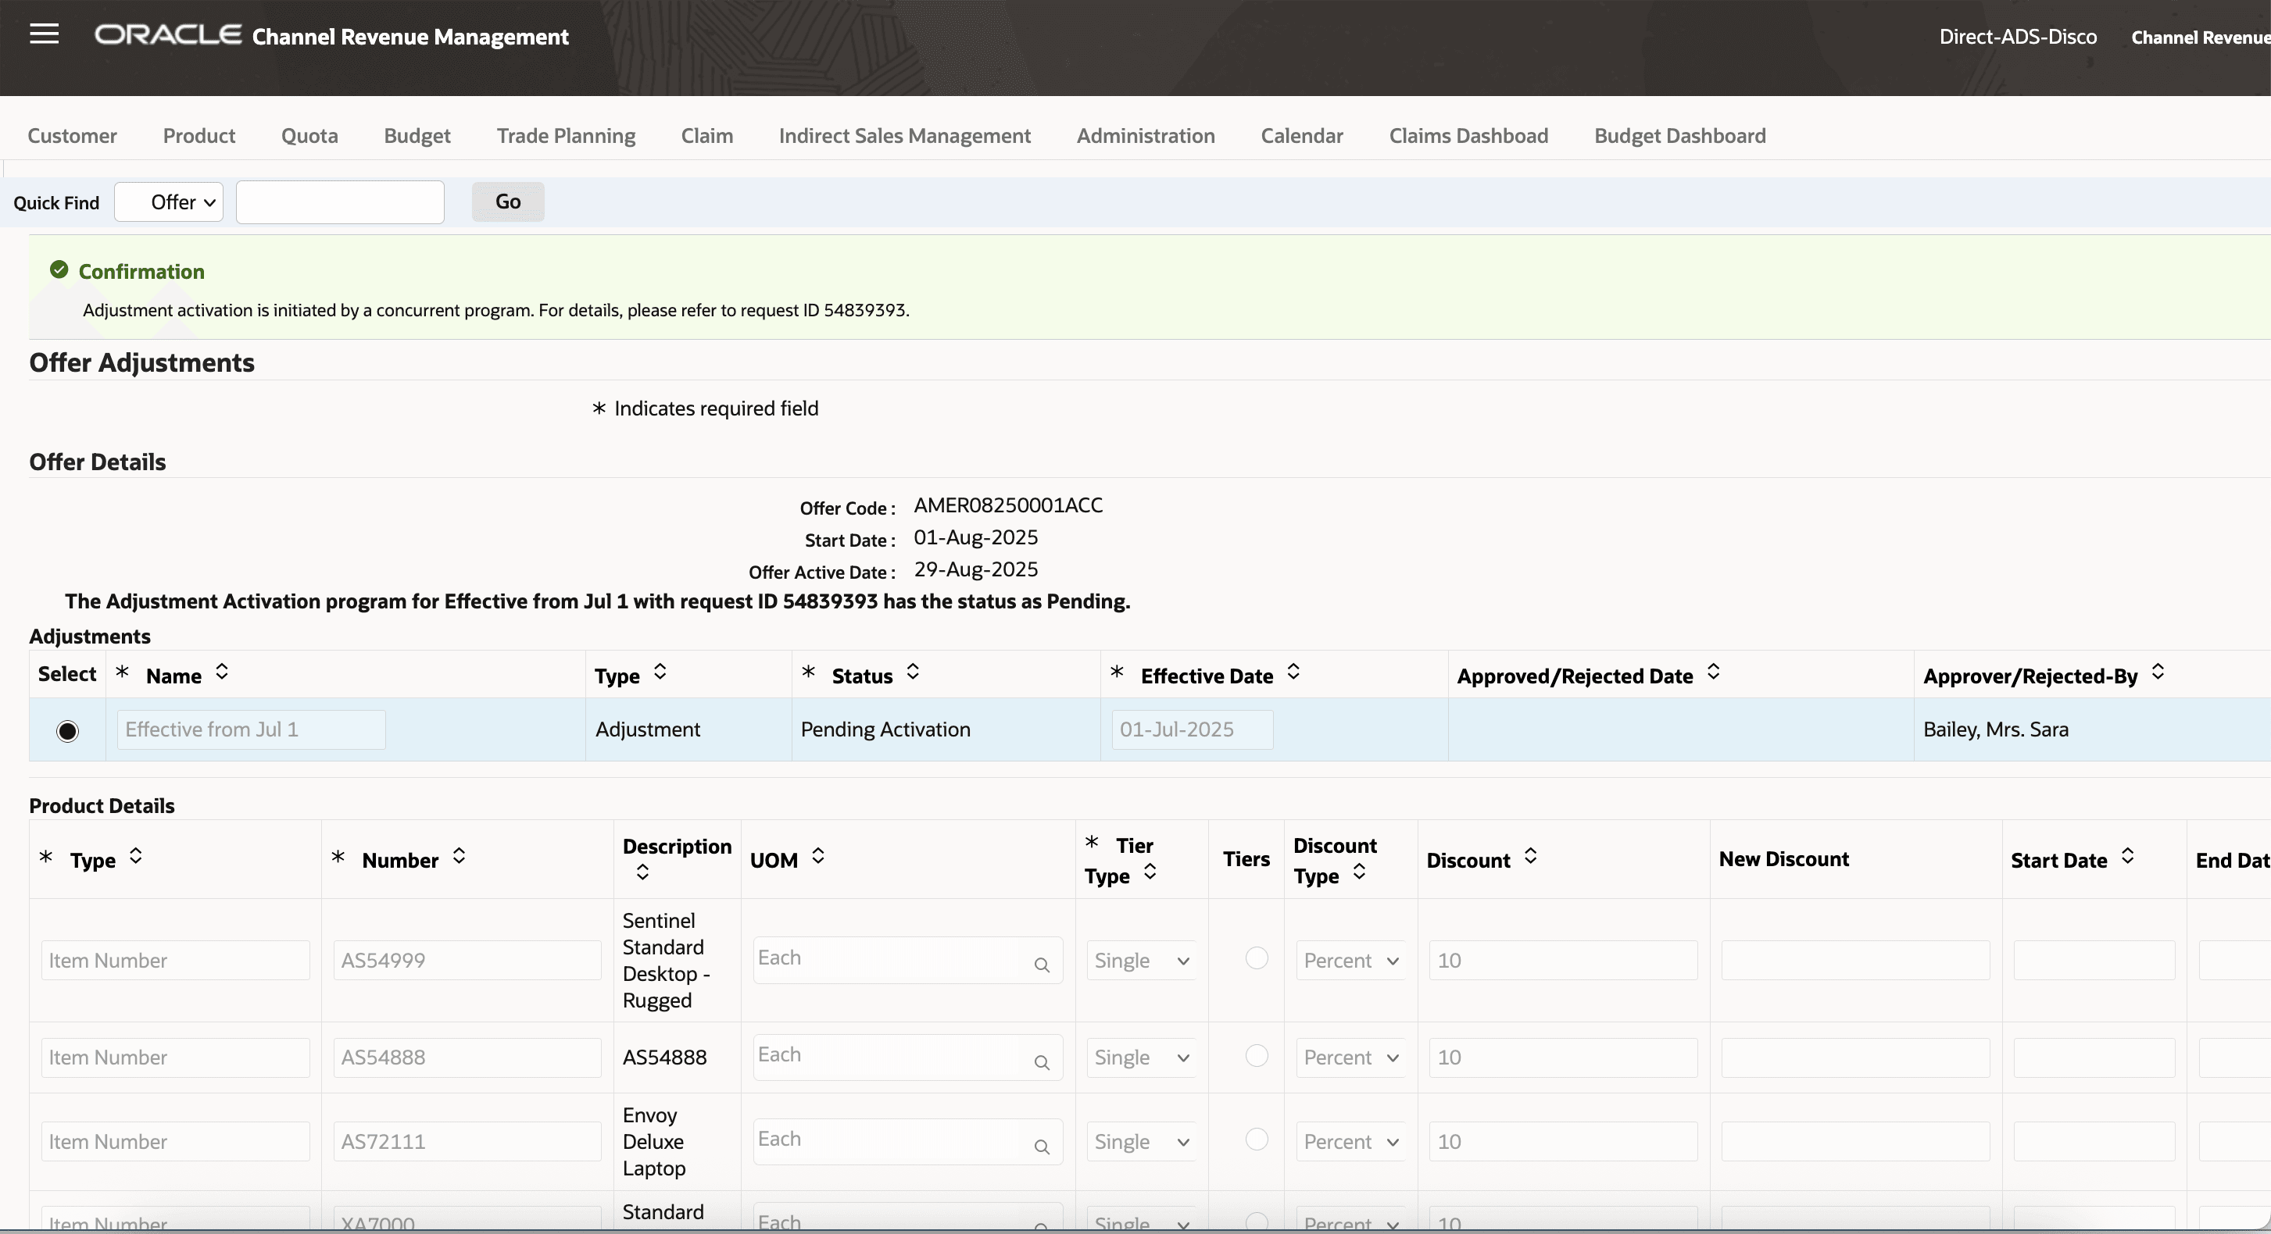Screen dimensions: 2271x1234
Task: Open Tier Type dropdown for AS54999 row
Action: [1141, 961]
